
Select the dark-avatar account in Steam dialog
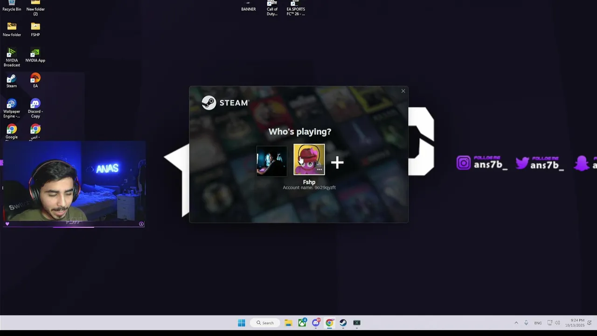272,161
